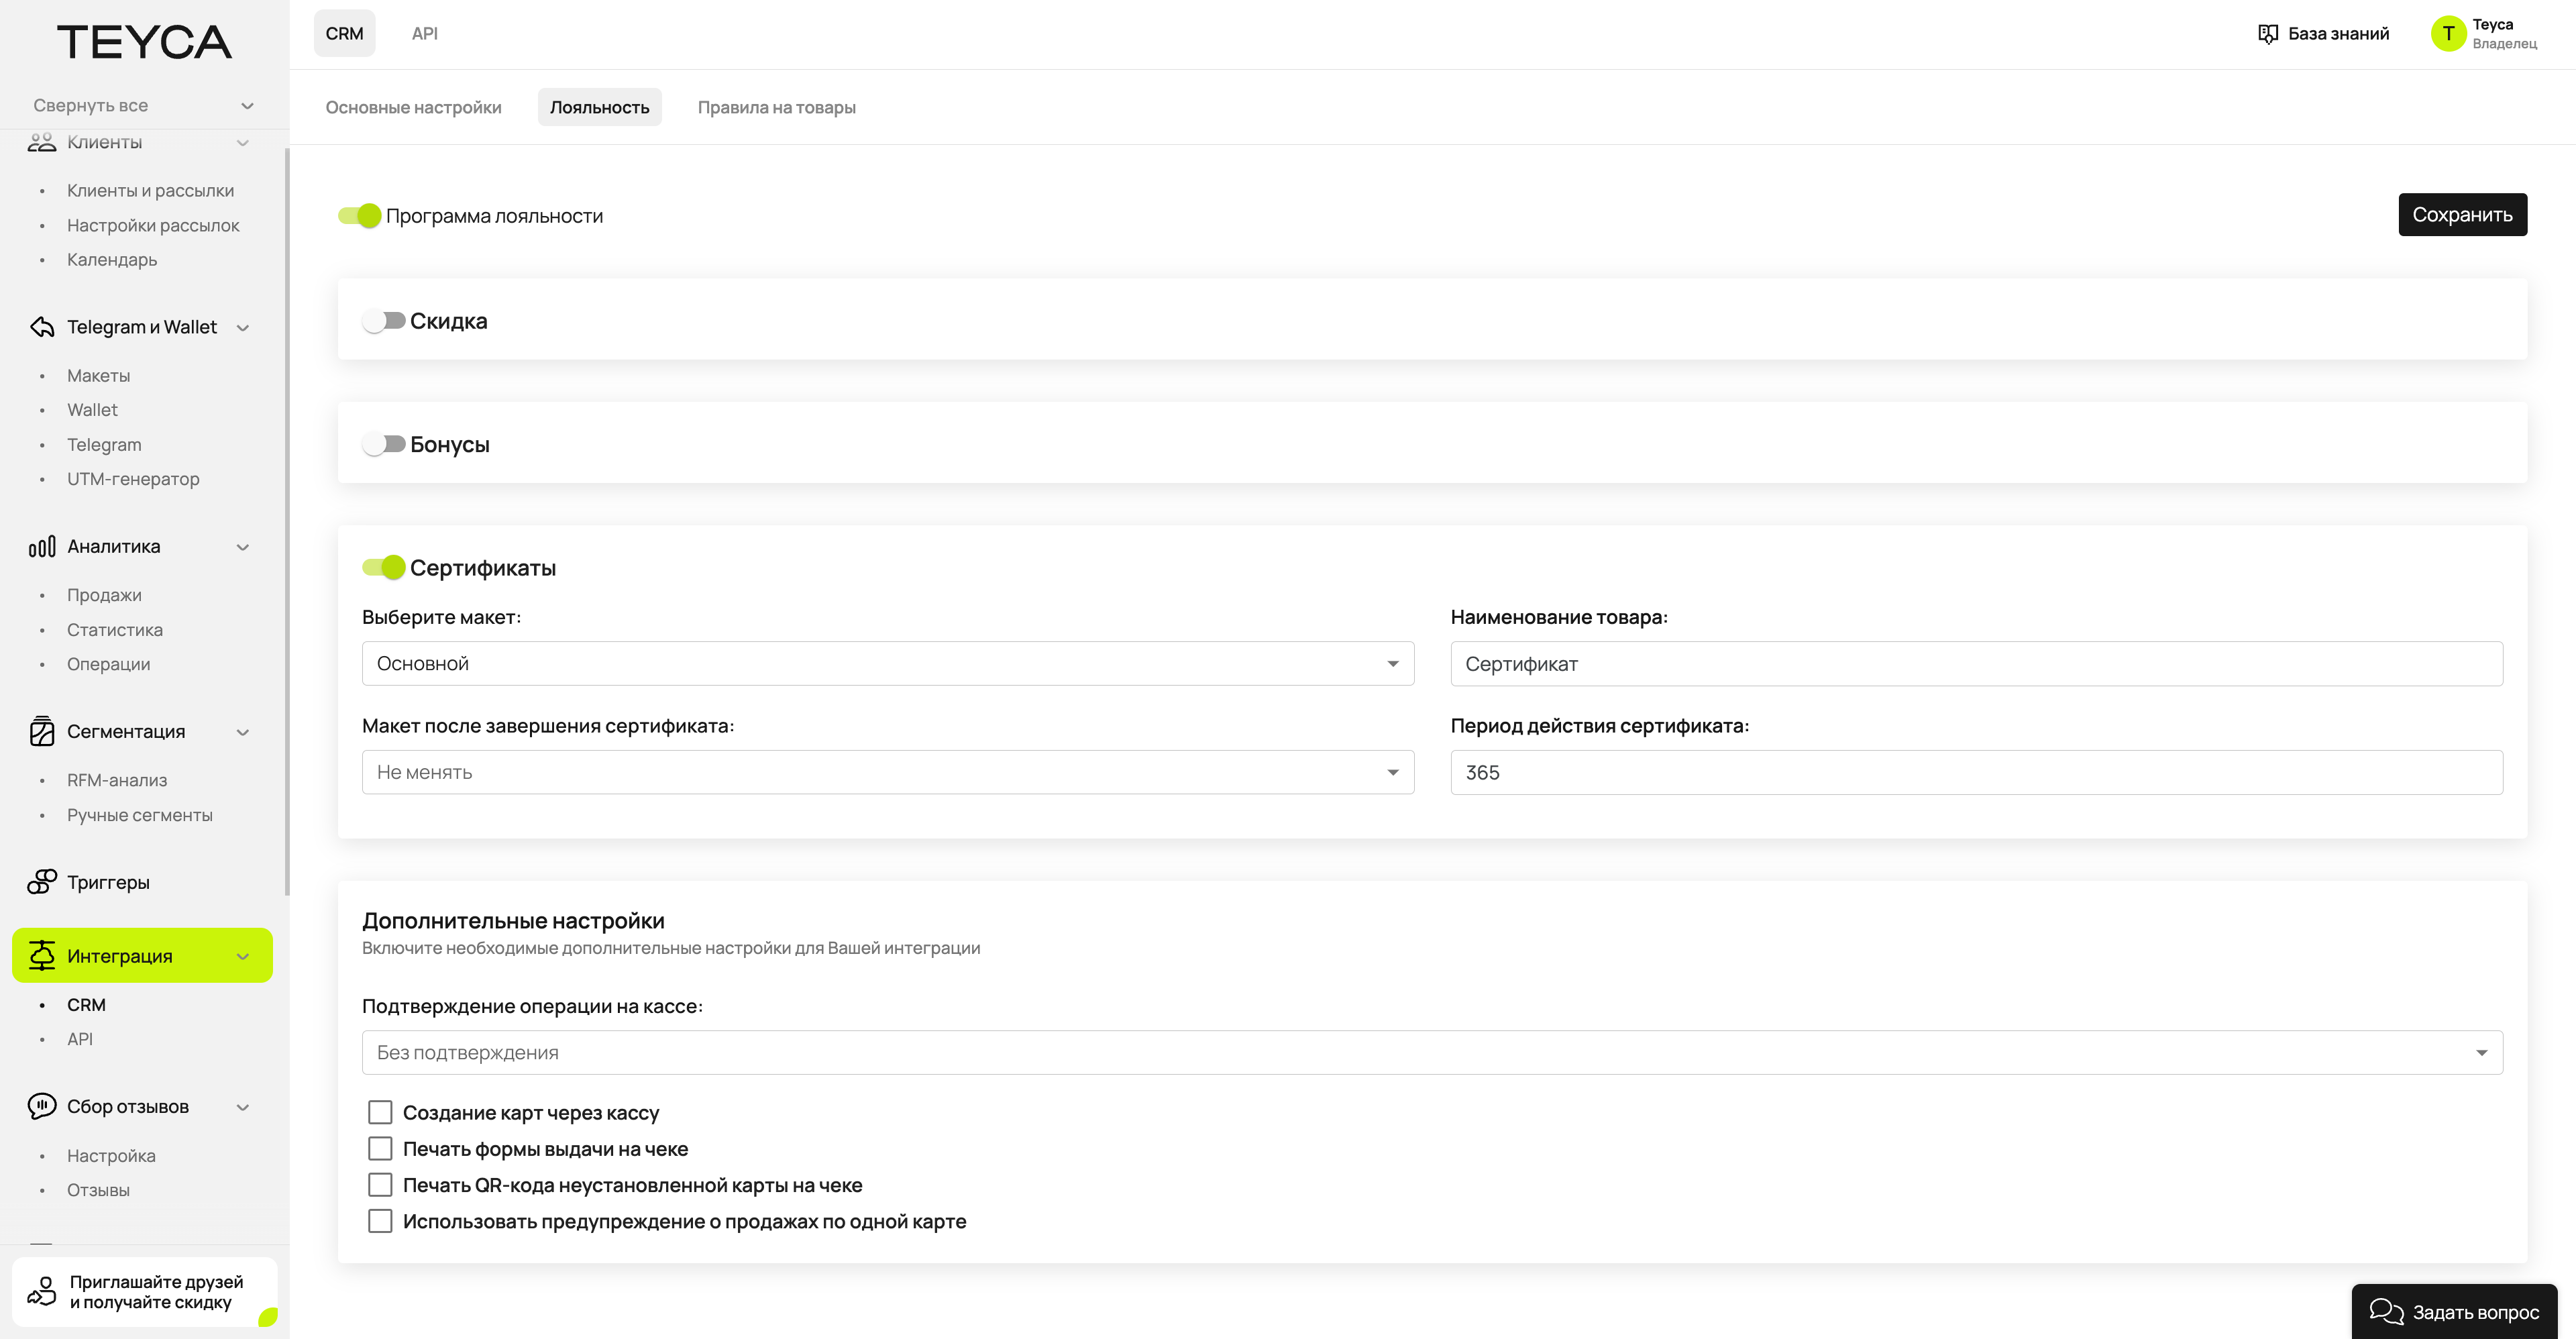The width and height of the screenshot is (2576, 1339).
Task: Switch to Основные настройки tab
Action: (413, 107)
